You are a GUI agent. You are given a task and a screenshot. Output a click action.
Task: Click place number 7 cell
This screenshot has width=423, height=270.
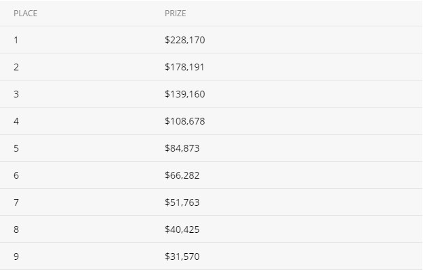[16, 202]
